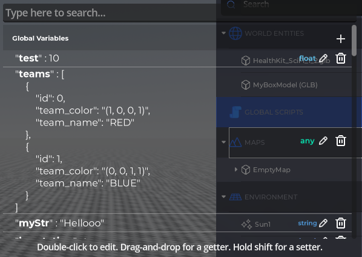This screenshot has width=362, height=257.
Task: Collapse the Environment section arrow
Action: (223, 196)
